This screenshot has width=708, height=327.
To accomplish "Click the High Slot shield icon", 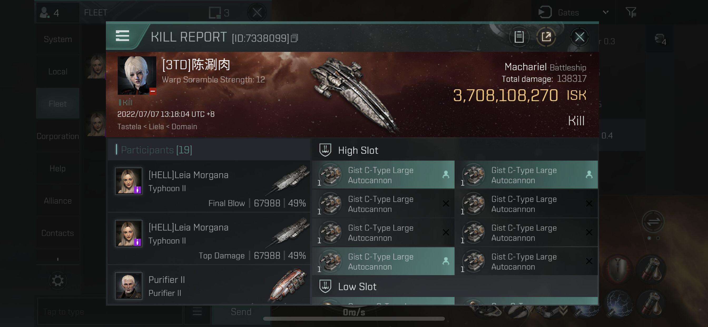I will (325, 150).
